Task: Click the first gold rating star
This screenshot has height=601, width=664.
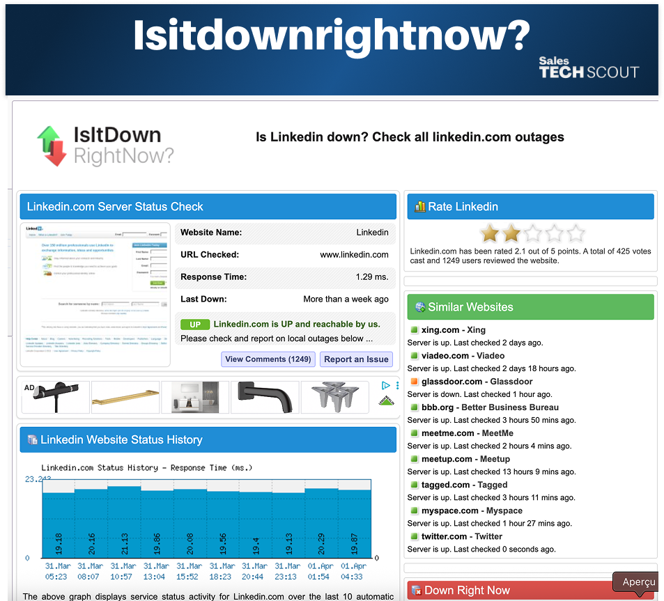Action: (490, 233)
